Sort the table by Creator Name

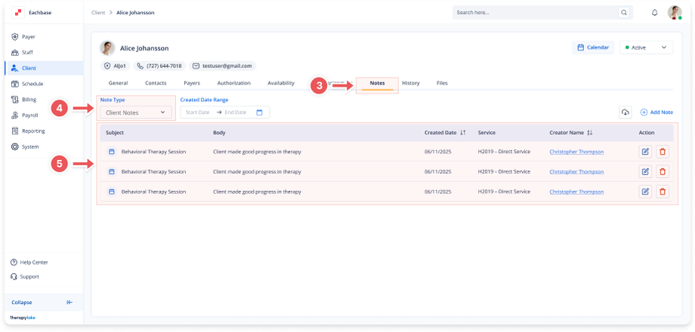click(589, 133)
